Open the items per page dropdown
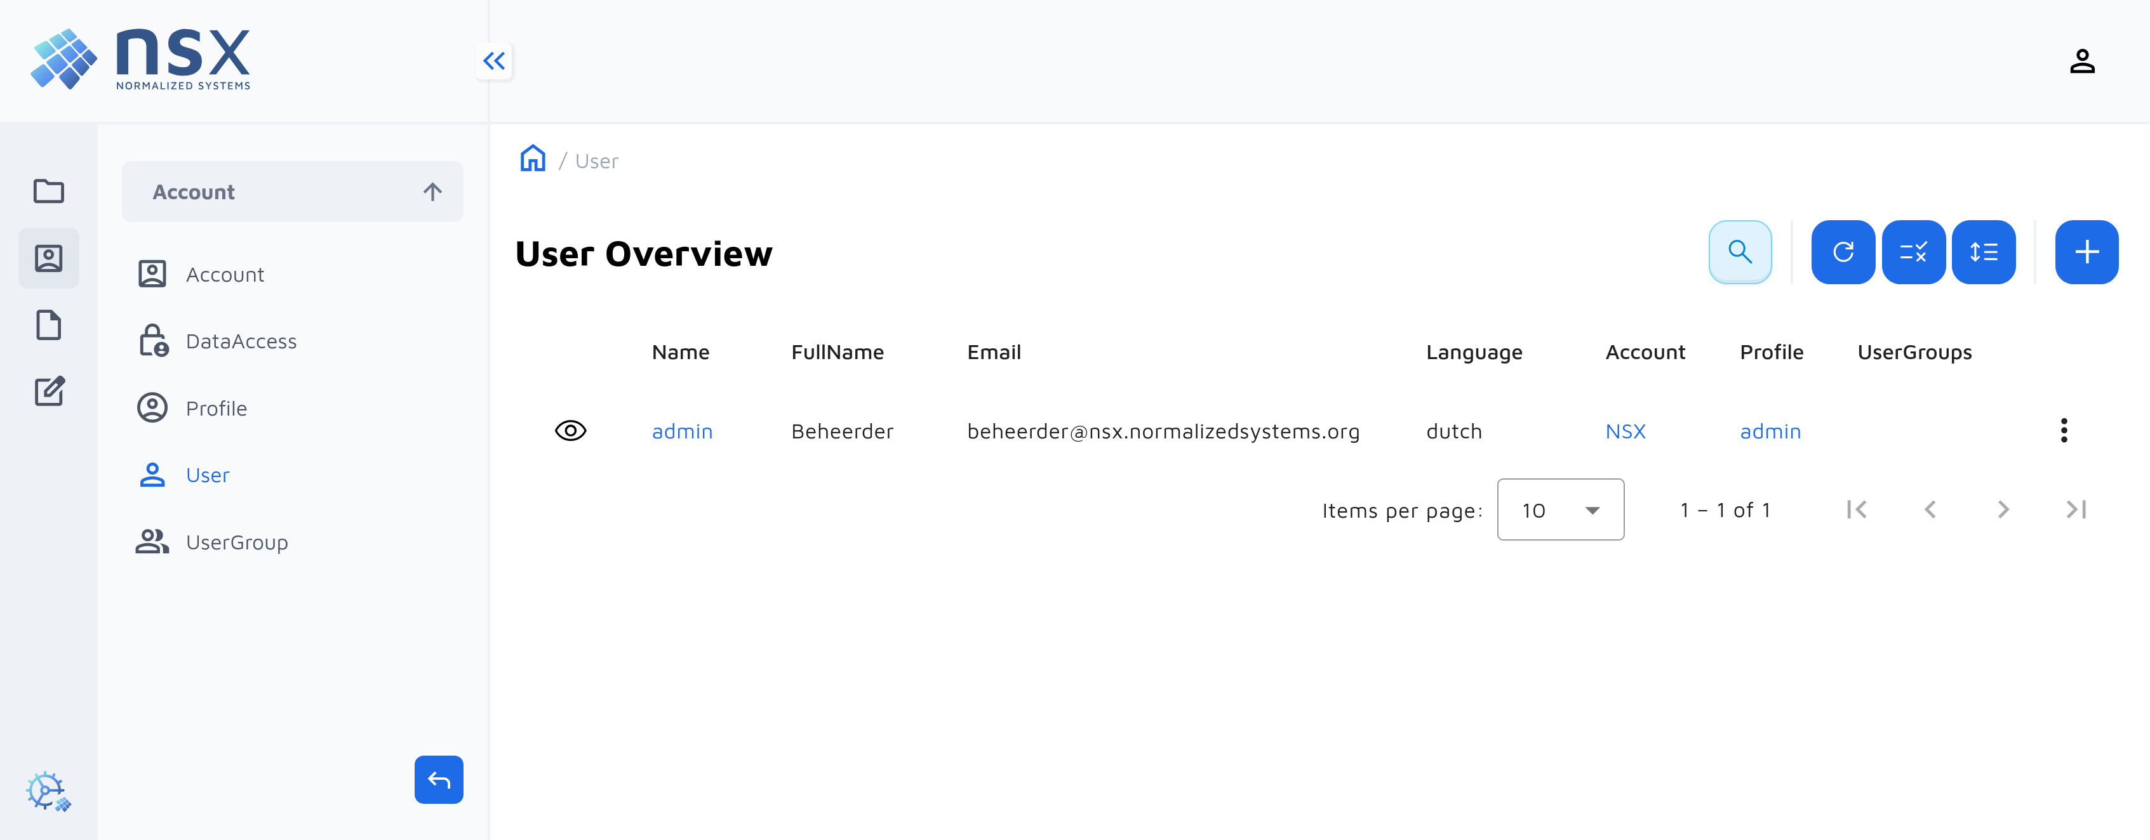This screenshot has width=2150, height=840. [x=1560, y=509]
